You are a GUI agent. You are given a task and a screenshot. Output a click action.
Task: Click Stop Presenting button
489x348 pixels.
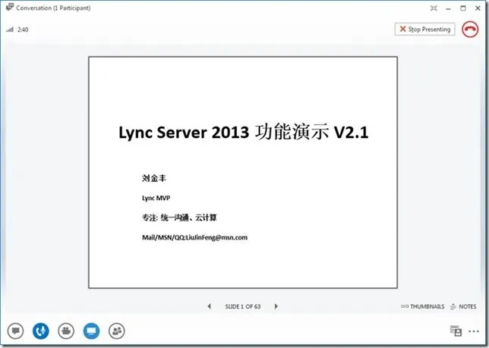point(424,30)
